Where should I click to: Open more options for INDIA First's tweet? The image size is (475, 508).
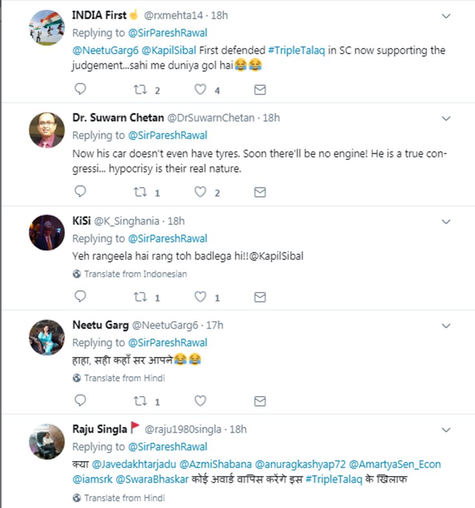click(446, 16)
